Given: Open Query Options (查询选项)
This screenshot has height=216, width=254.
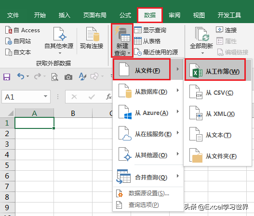Looking at the screenshot, I should point(148,204).
